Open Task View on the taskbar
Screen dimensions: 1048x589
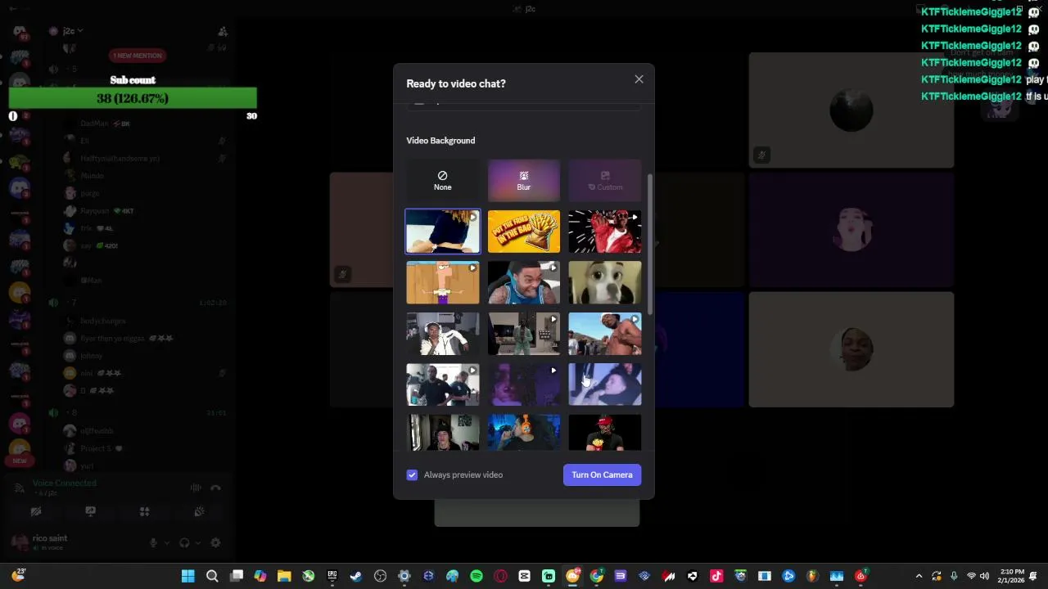[x=236, y=576]
